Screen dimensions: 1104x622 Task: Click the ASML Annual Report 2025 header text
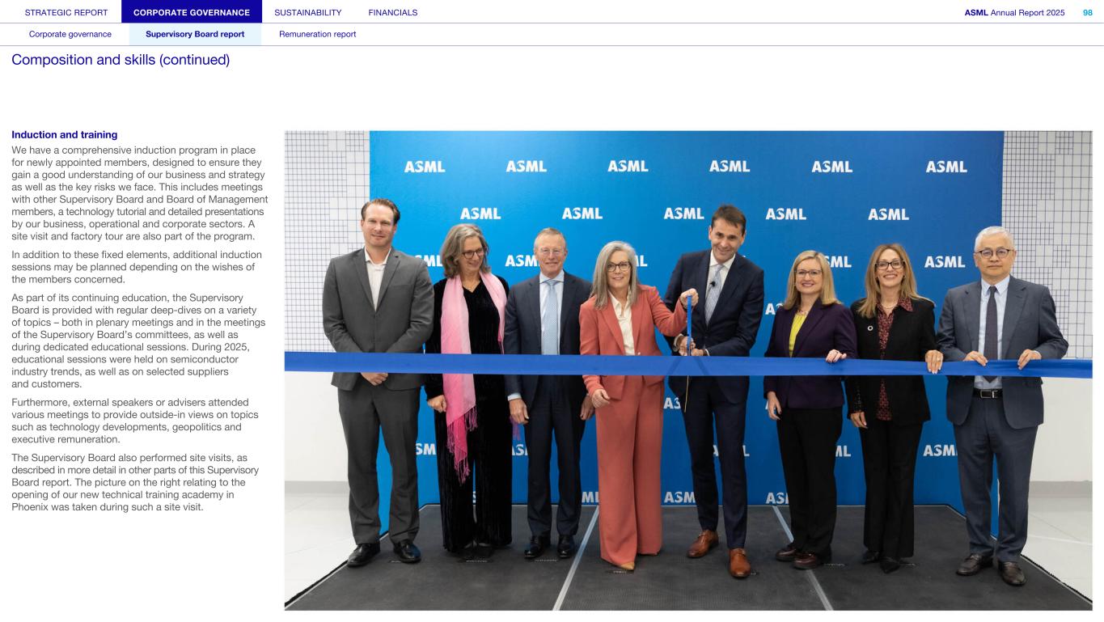pyautogui.click(x=1014, y=12)
